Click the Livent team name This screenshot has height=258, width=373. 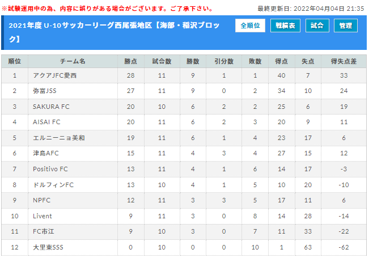pyautogui.click(x=43, y=216)
